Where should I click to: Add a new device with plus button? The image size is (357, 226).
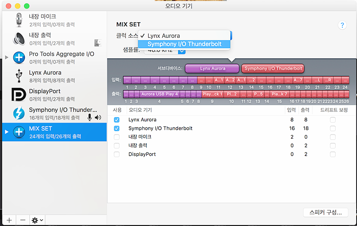[x=9, y=220]
